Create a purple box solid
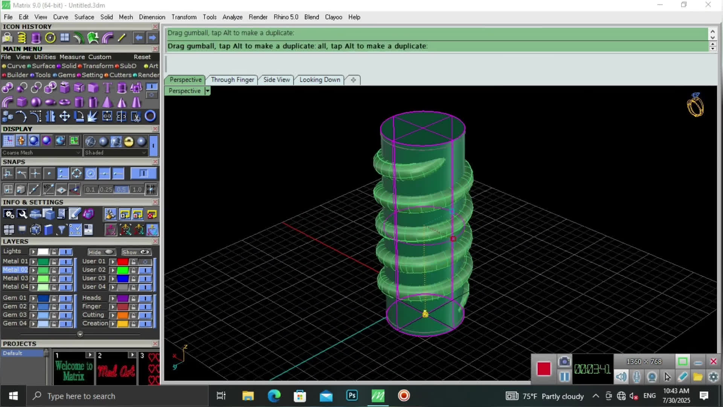This screenshot has width=723, height=407. click(x=21, y=102)
